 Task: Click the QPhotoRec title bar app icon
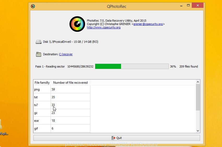[x=33, y=6]
